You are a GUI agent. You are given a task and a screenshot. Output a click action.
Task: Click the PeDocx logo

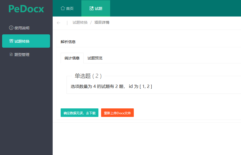pyautogui.click(x=26, y=9)
